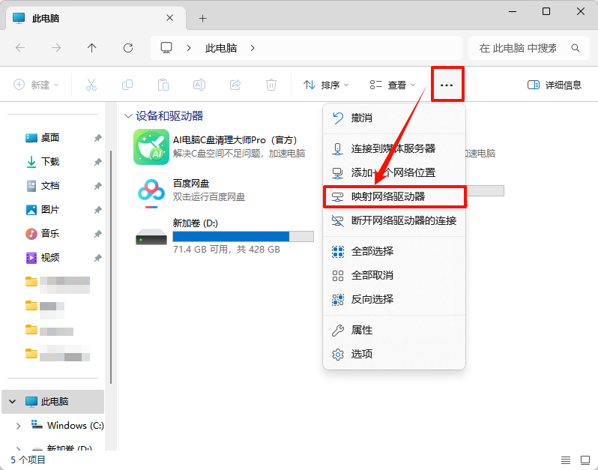Toggle the 详细信息 details pane
The width and height of the screenshot is (598, 470).
tap(554, 85)
